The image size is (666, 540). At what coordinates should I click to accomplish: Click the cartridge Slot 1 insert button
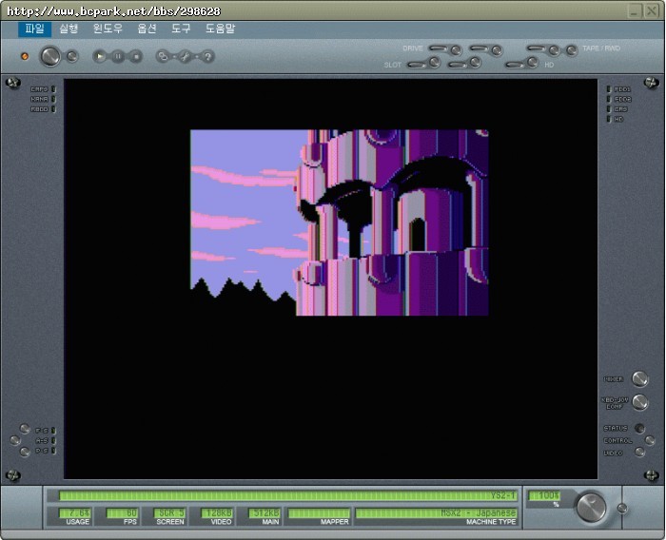417,65
